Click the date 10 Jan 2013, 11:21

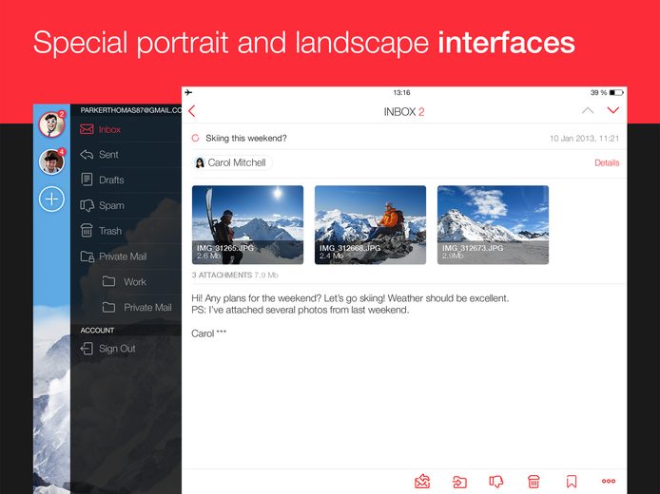tap(584, 139)
